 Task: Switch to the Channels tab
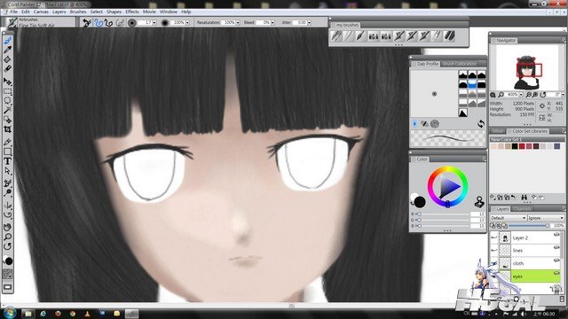pyautogui.click(x=523, y=209)
